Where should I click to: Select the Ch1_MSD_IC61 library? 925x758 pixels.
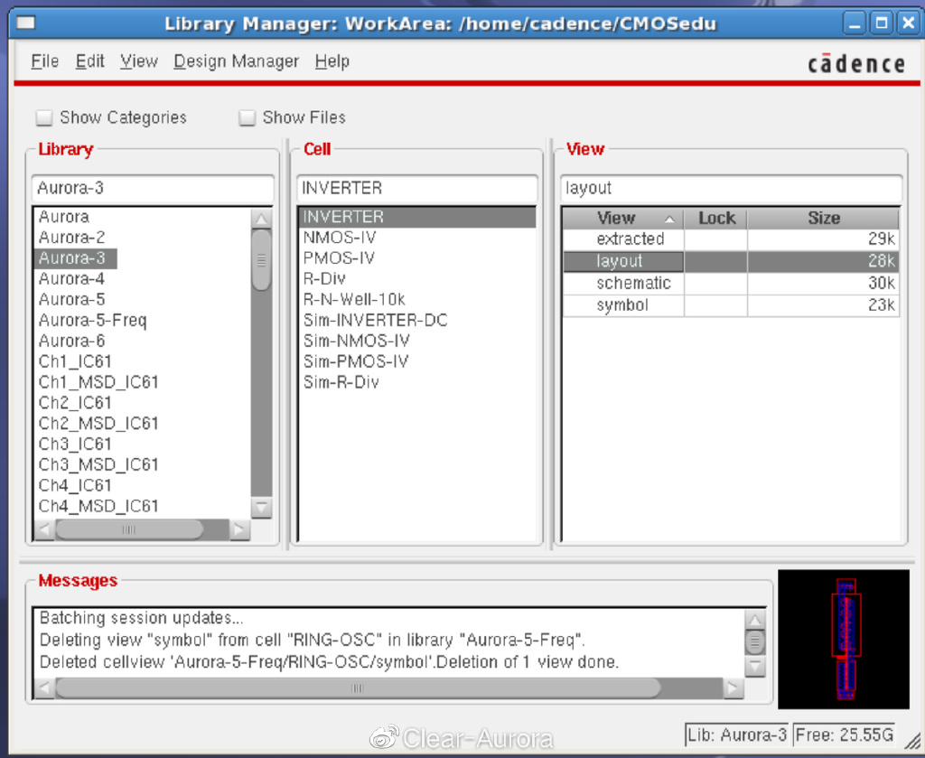coord(98,382)
